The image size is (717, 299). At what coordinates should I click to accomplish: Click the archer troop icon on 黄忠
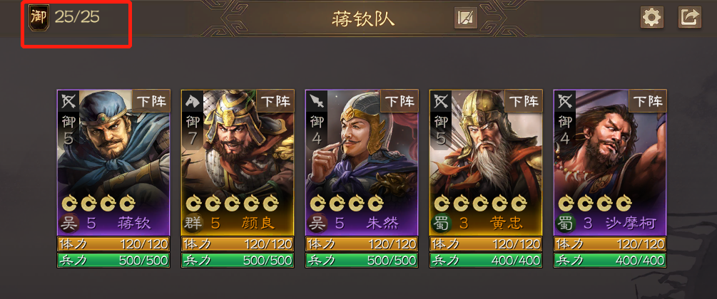441,101
